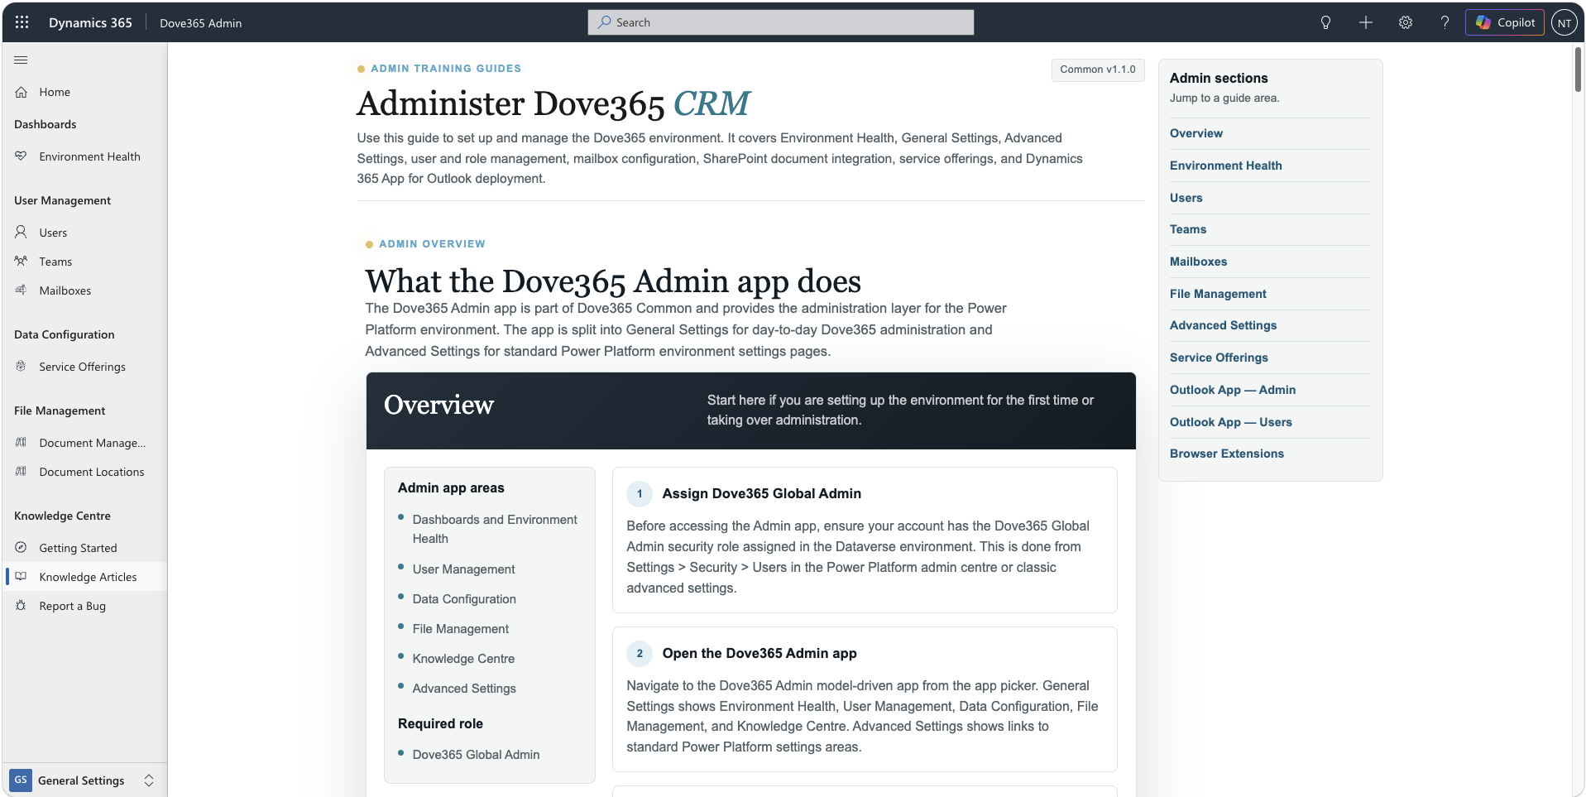Jump to Service Offerings guide section
Viewport: 1586px width, 797px height.
coord(1219,358)
